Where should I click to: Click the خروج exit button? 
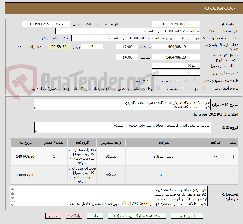click(x=53, y=216)
